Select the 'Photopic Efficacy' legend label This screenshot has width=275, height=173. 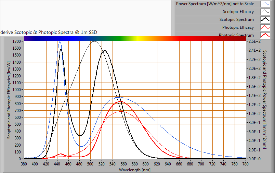click(x=238, y=27)
